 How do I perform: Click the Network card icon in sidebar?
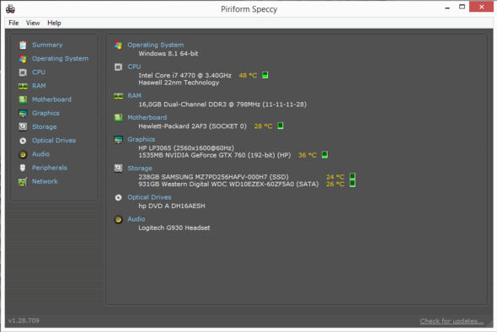[x=23, y=181]
